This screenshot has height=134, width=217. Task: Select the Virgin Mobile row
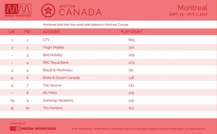point(108,47)
